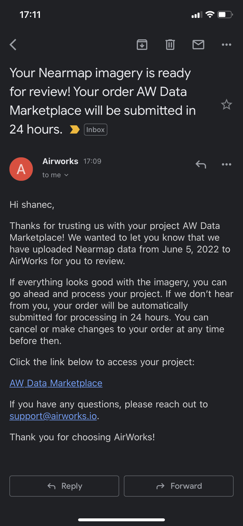Delete the email using the trash icon
Viewport: 243px width, 526px height.
click(170, 45)
